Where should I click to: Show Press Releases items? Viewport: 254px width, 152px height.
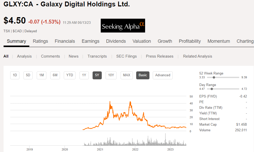(x=160, y=56)
